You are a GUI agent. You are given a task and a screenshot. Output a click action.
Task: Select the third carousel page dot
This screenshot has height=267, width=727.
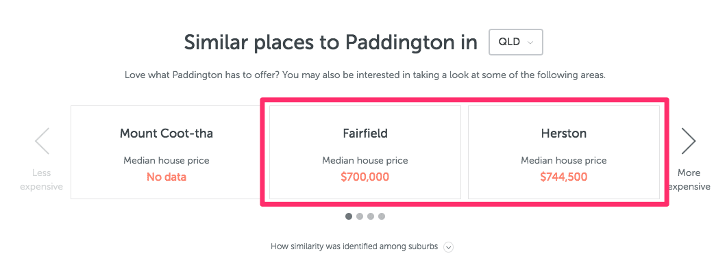371,216
